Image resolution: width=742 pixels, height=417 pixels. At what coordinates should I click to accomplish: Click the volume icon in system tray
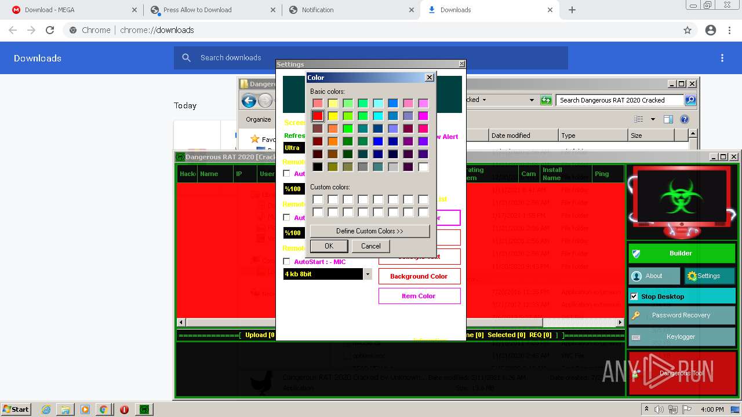(659, 409)
